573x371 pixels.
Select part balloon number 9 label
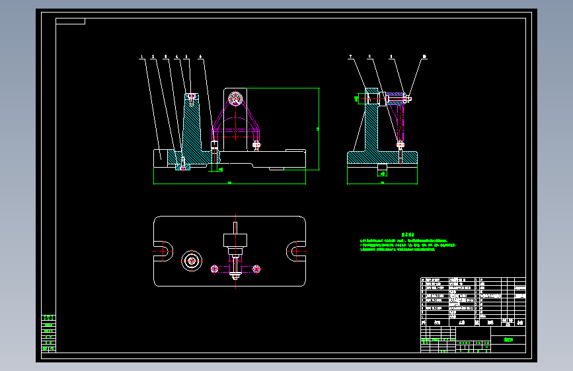(x=391, y=57)
